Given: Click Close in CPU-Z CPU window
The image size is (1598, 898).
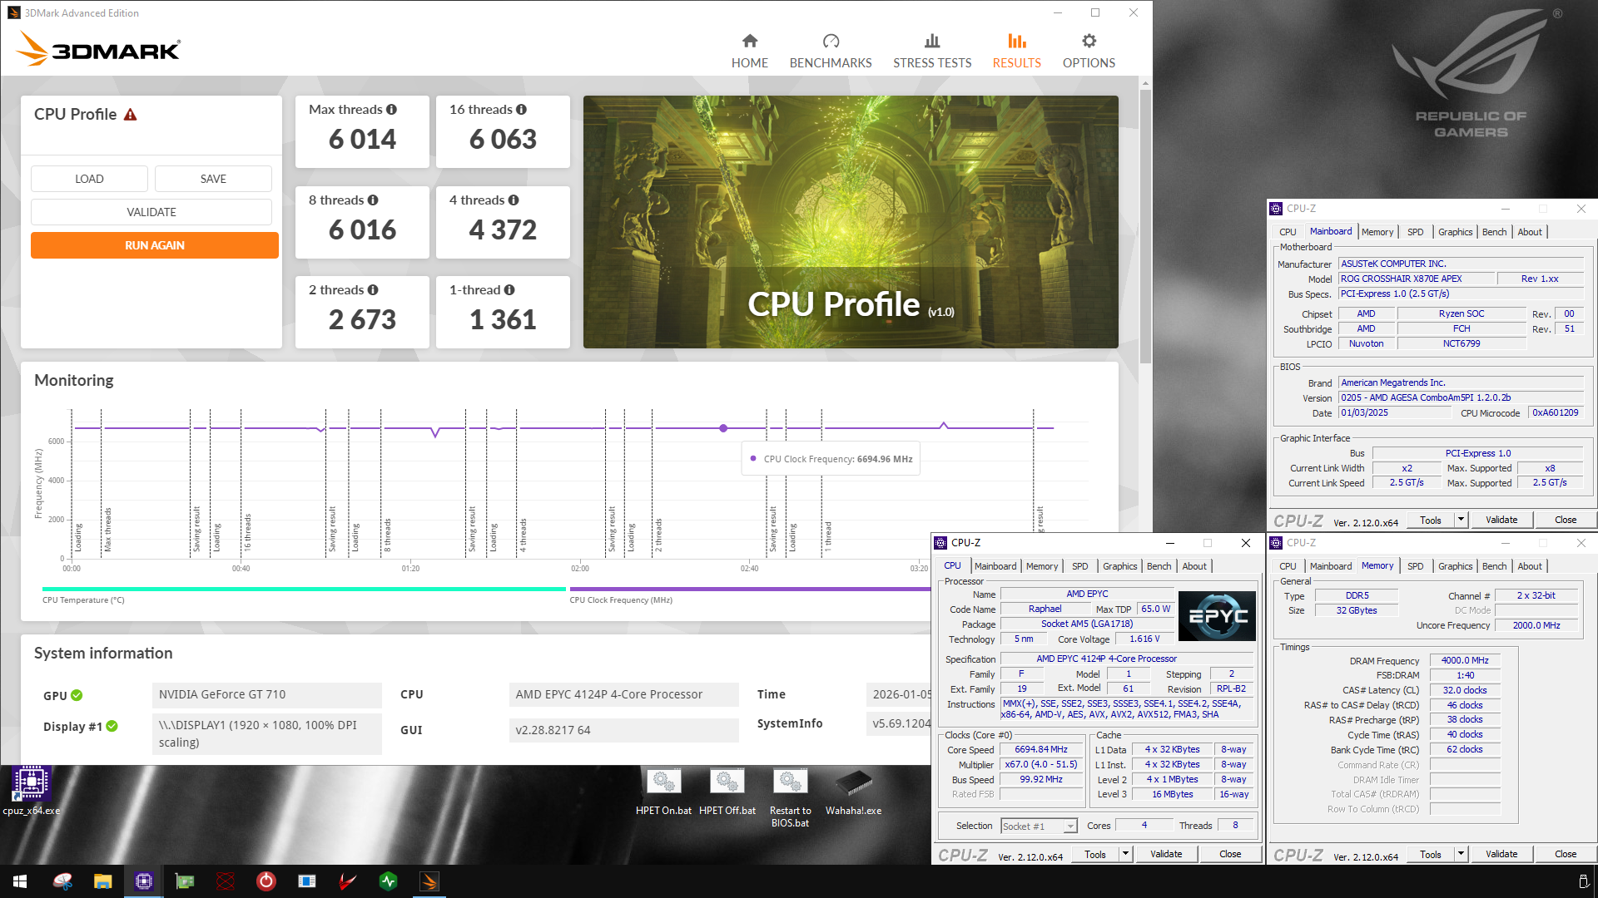Looking at the screenshot, I should [x=1230, y=854].
